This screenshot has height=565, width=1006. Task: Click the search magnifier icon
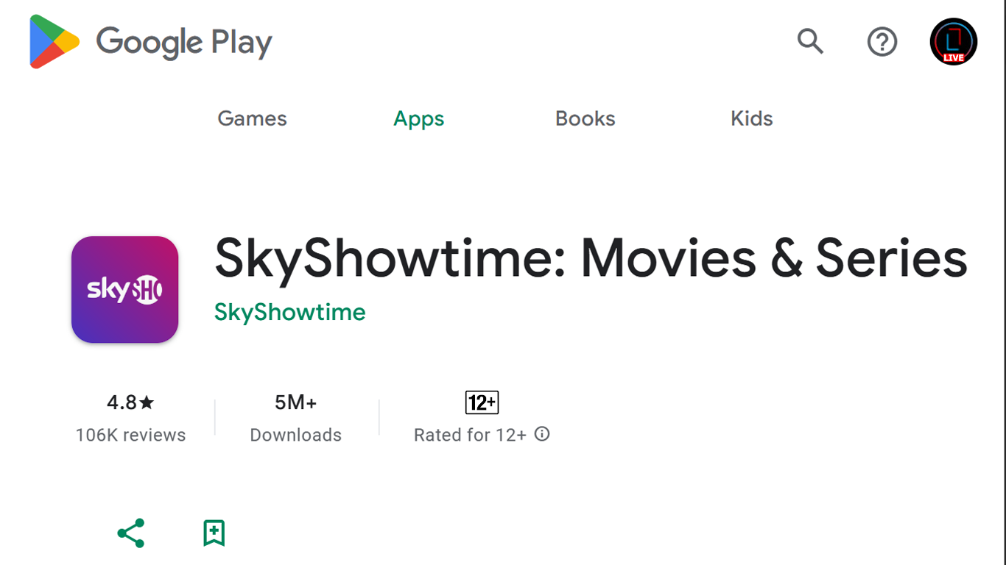pos(810,41)
